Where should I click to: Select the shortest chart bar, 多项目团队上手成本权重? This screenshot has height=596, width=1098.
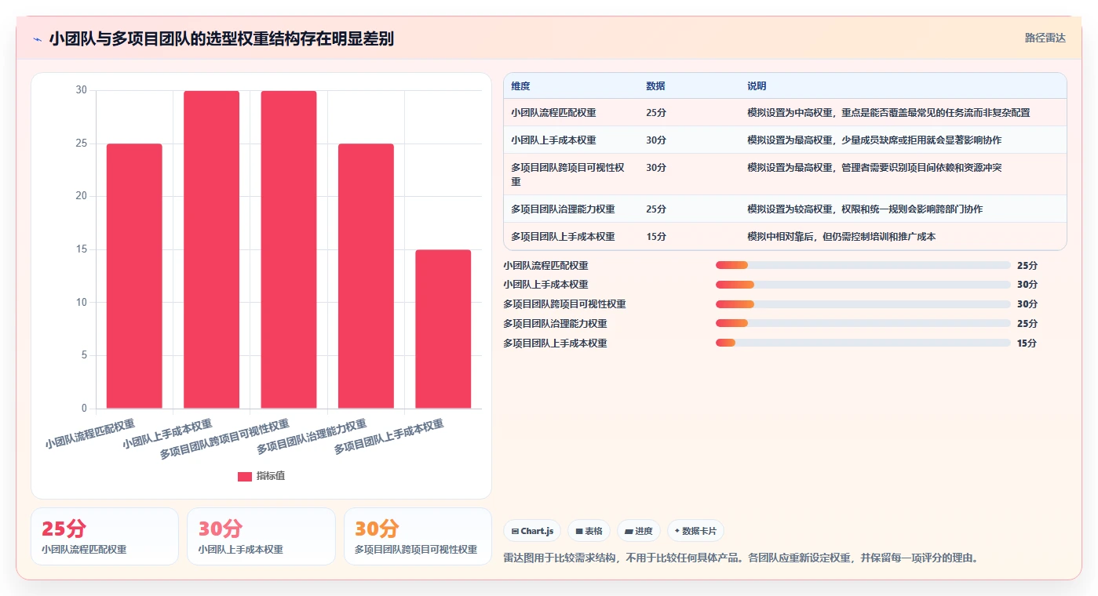tap(443, 329)
